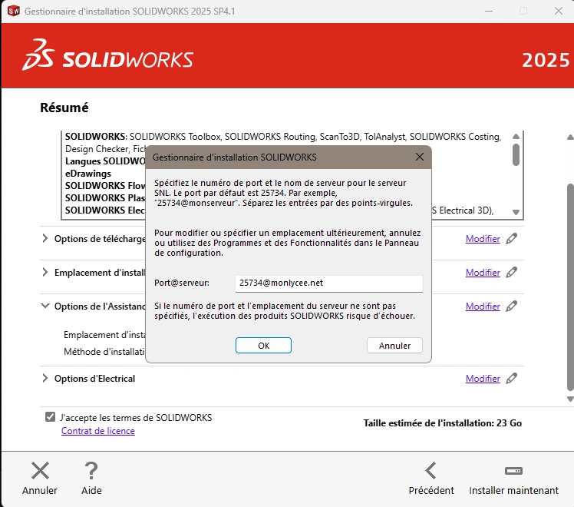Image resolution: width=574 pixels, height=507 pixels.
Task: Click Modifier link for Options de l'Assistance
Action: coord(483,306)
